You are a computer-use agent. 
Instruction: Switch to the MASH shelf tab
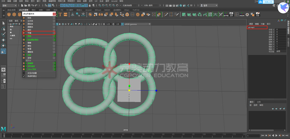tap(107, 10)
